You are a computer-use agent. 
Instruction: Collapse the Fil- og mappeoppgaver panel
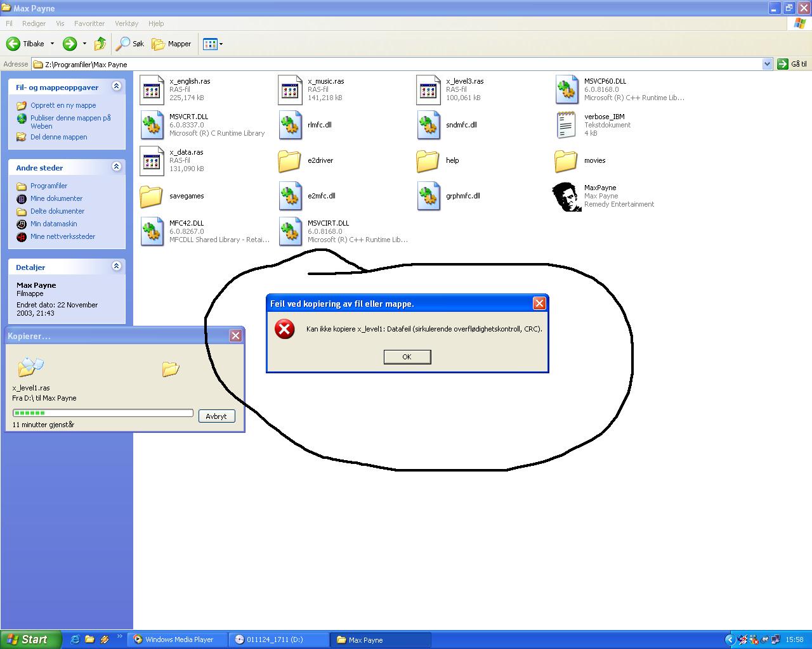pyautogui.click(x=116, y=86)
